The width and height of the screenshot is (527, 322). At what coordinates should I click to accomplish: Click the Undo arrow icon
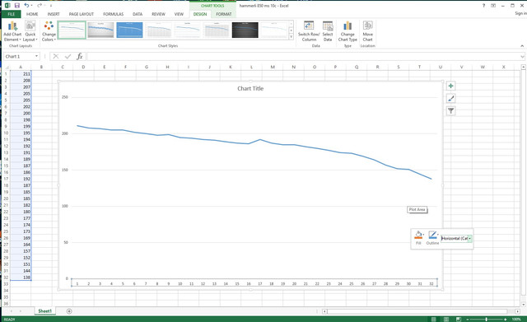point(26,6)
